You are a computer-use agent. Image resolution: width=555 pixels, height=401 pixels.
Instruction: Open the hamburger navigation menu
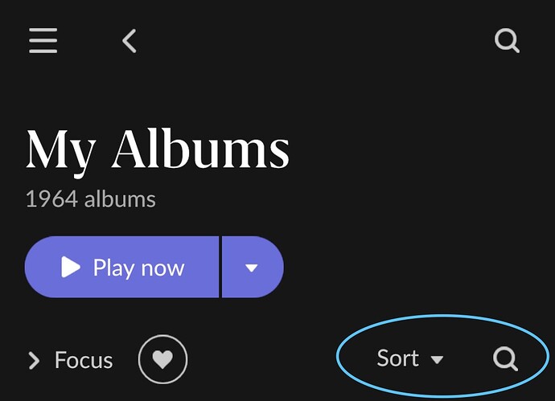pos(43,40)
